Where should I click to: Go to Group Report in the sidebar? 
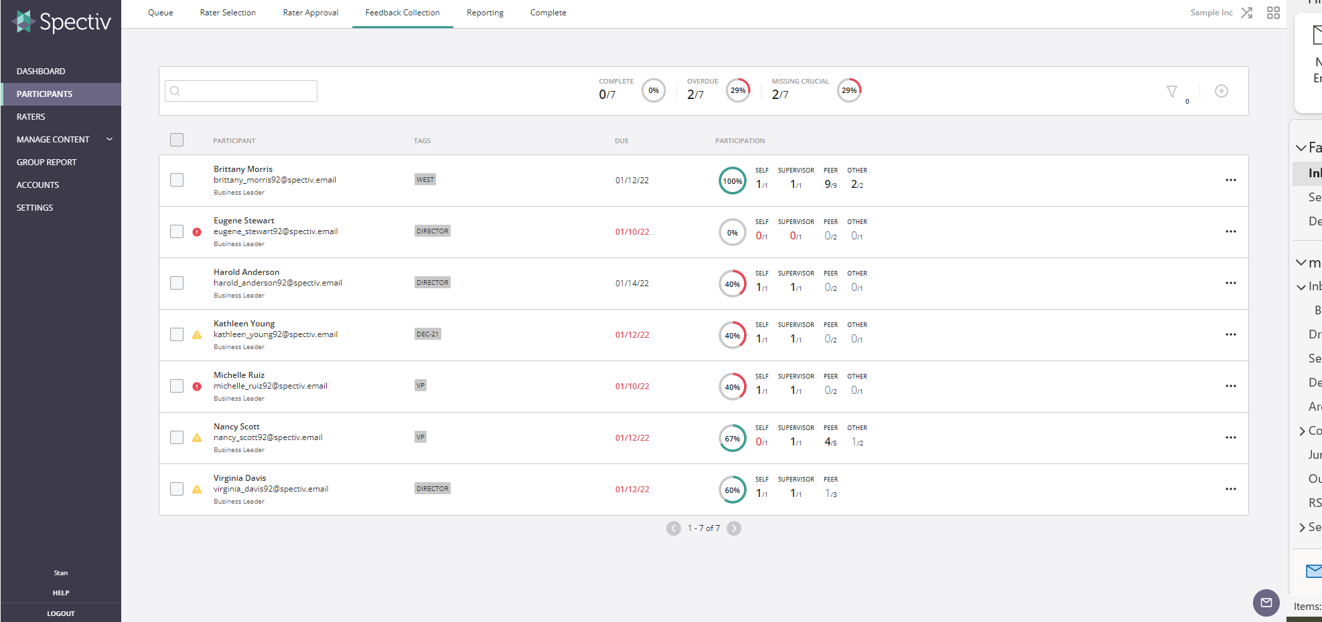[x=46, y=162]
